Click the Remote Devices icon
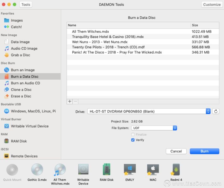The image size is (224, 188). (7, 156)
